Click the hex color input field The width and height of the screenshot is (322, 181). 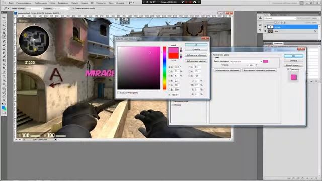tap(175, 95)
